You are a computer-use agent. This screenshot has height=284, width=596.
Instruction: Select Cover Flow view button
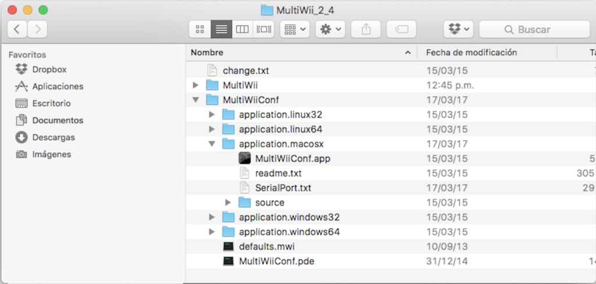(x=264, y=29)
